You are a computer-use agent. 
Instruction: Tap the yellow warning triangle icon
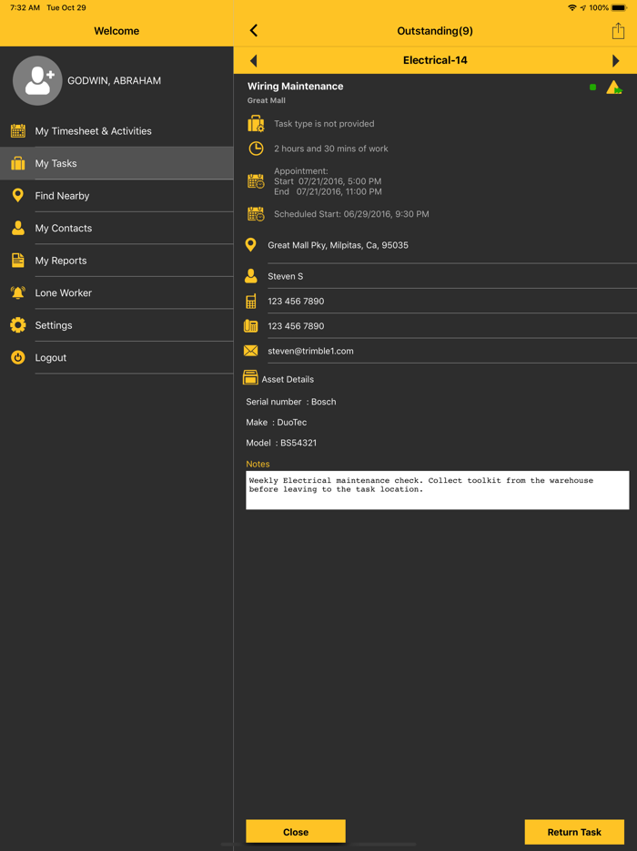pos(613,87)
